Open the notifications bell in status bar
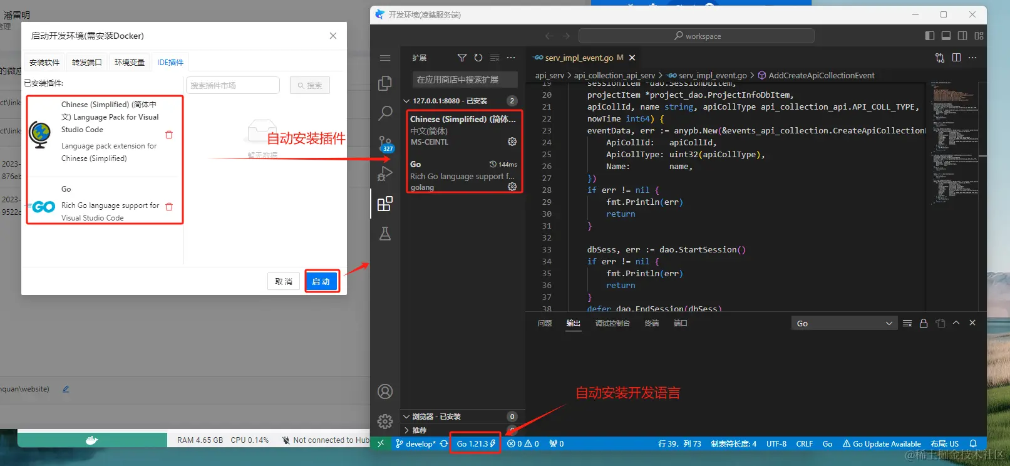This screenshot has width=1010, height=466. (973, 443)
